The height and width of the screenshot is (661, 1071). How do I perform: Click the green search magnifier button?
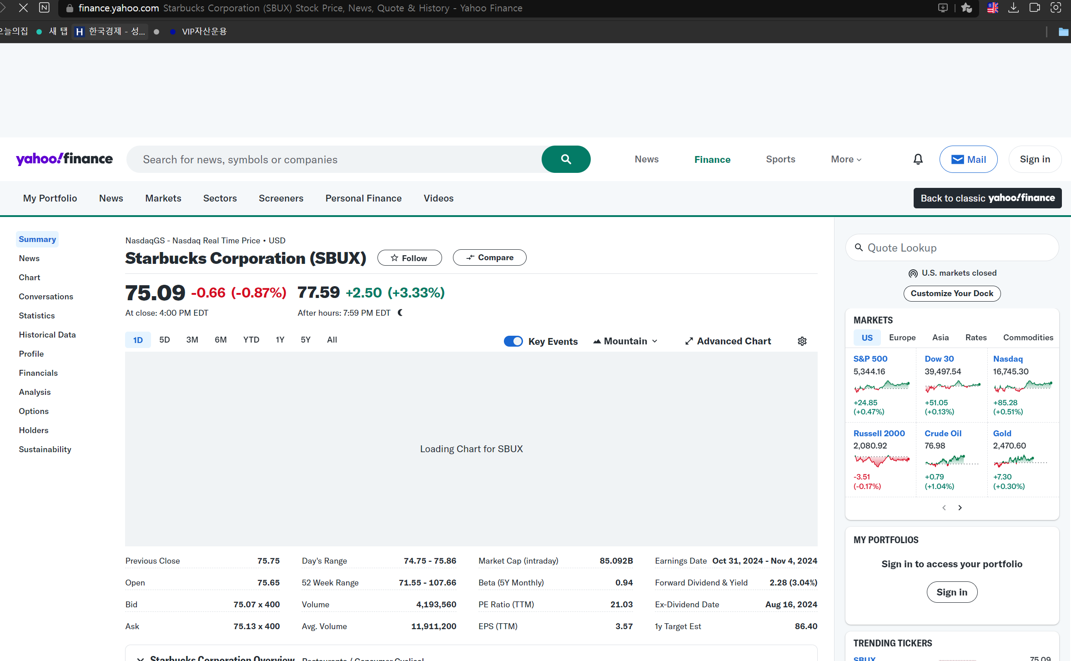click(x=566, y=159)
